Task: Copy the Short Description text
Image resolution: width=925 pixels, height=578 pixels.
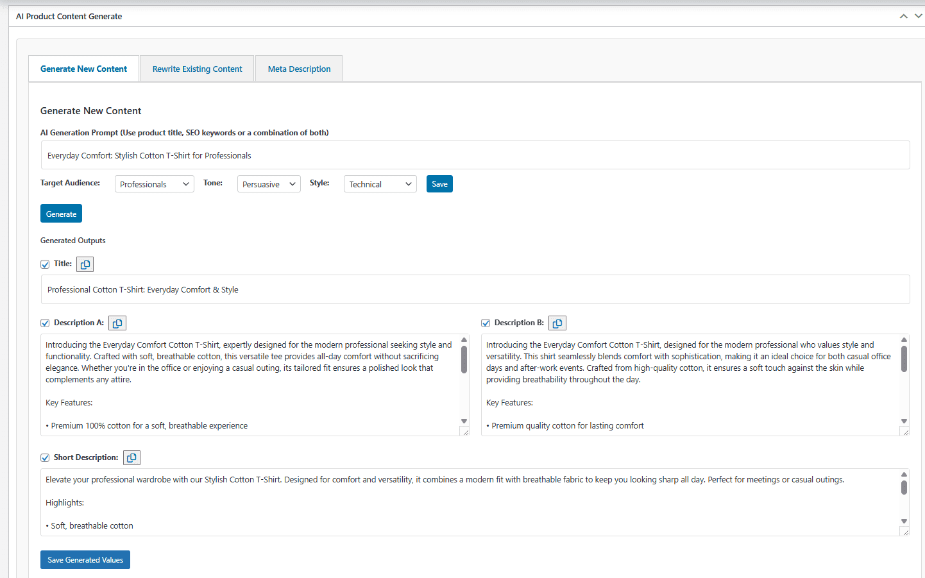Action: [x=132, y=458]
